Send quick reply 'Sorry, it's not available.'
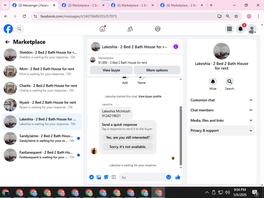This screenshot has height=198, width=264. pos(128,147)
